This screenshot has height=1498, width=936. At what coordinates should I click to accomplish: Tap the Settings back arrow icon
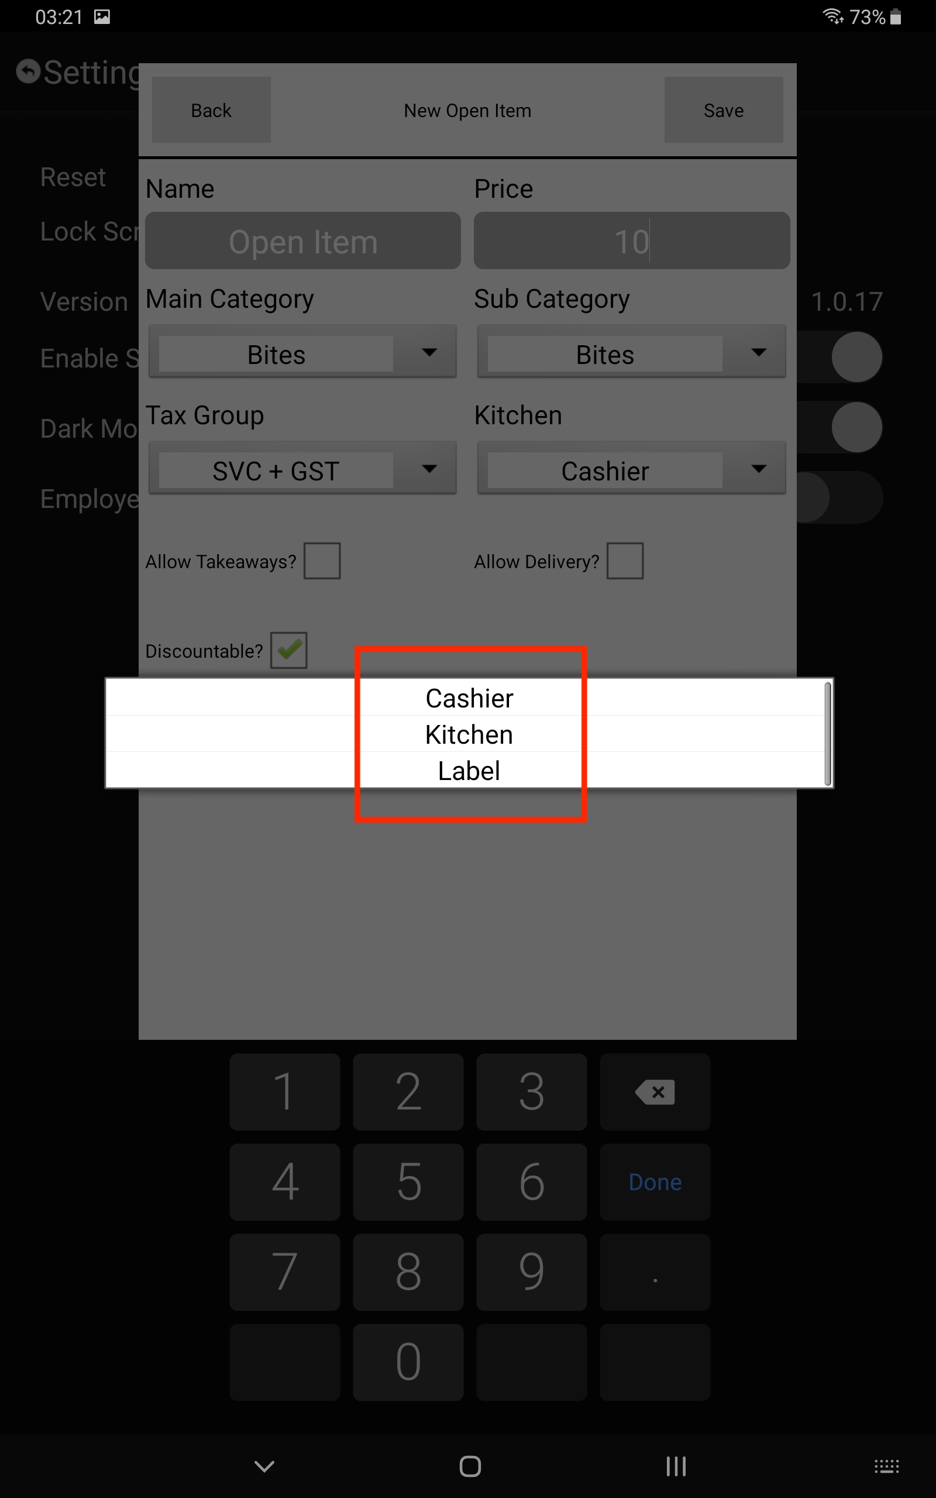pyautogui.click(x=28, y=71)
